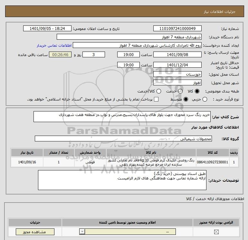Click announcement date field 1401/09/05 - 18:24
The width and height of the screenshot is (248, 240).
(47, 28)
